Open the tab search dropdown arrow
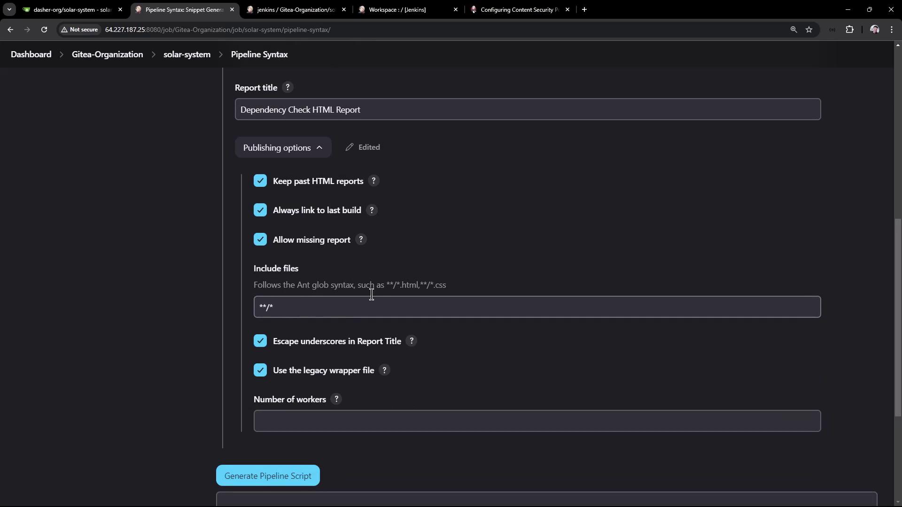 (x=9, y=9)
